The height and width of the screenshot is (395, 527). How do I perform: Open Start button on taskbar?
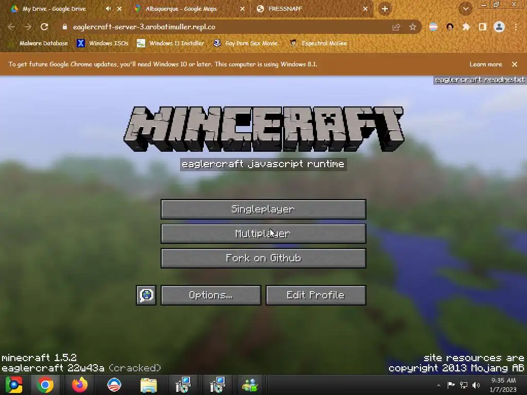click(x=13, y=385)
